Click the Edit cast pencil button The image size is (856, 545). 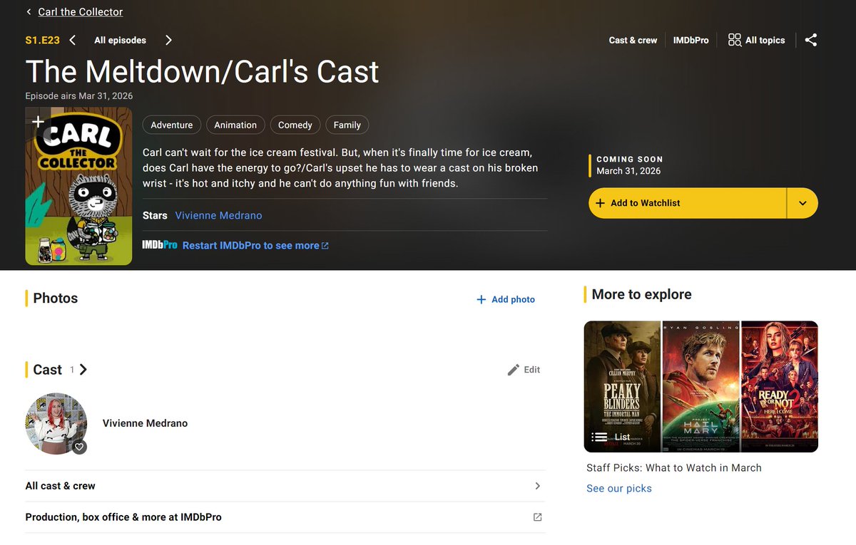click(x=524, y=370)
